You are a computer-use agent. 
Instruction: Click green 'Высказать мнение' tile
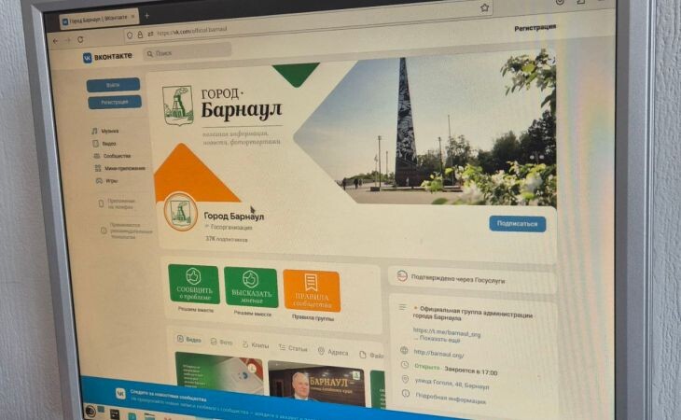click(x=251, y=287)
